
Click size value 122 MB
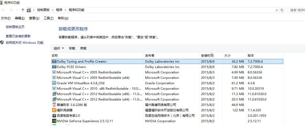click(x=238, y=110)
